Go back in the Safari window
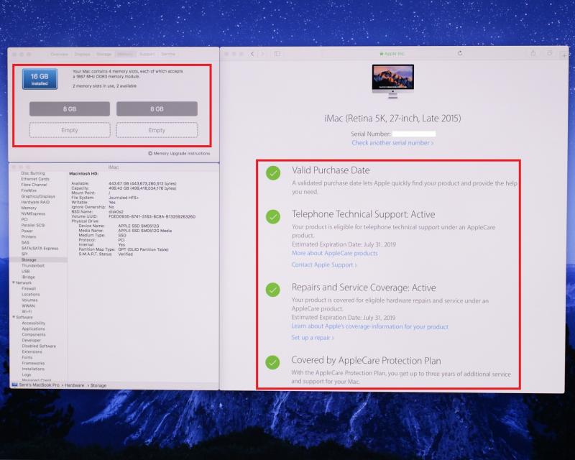The image size is (575, 460). (x=252, y=54)
